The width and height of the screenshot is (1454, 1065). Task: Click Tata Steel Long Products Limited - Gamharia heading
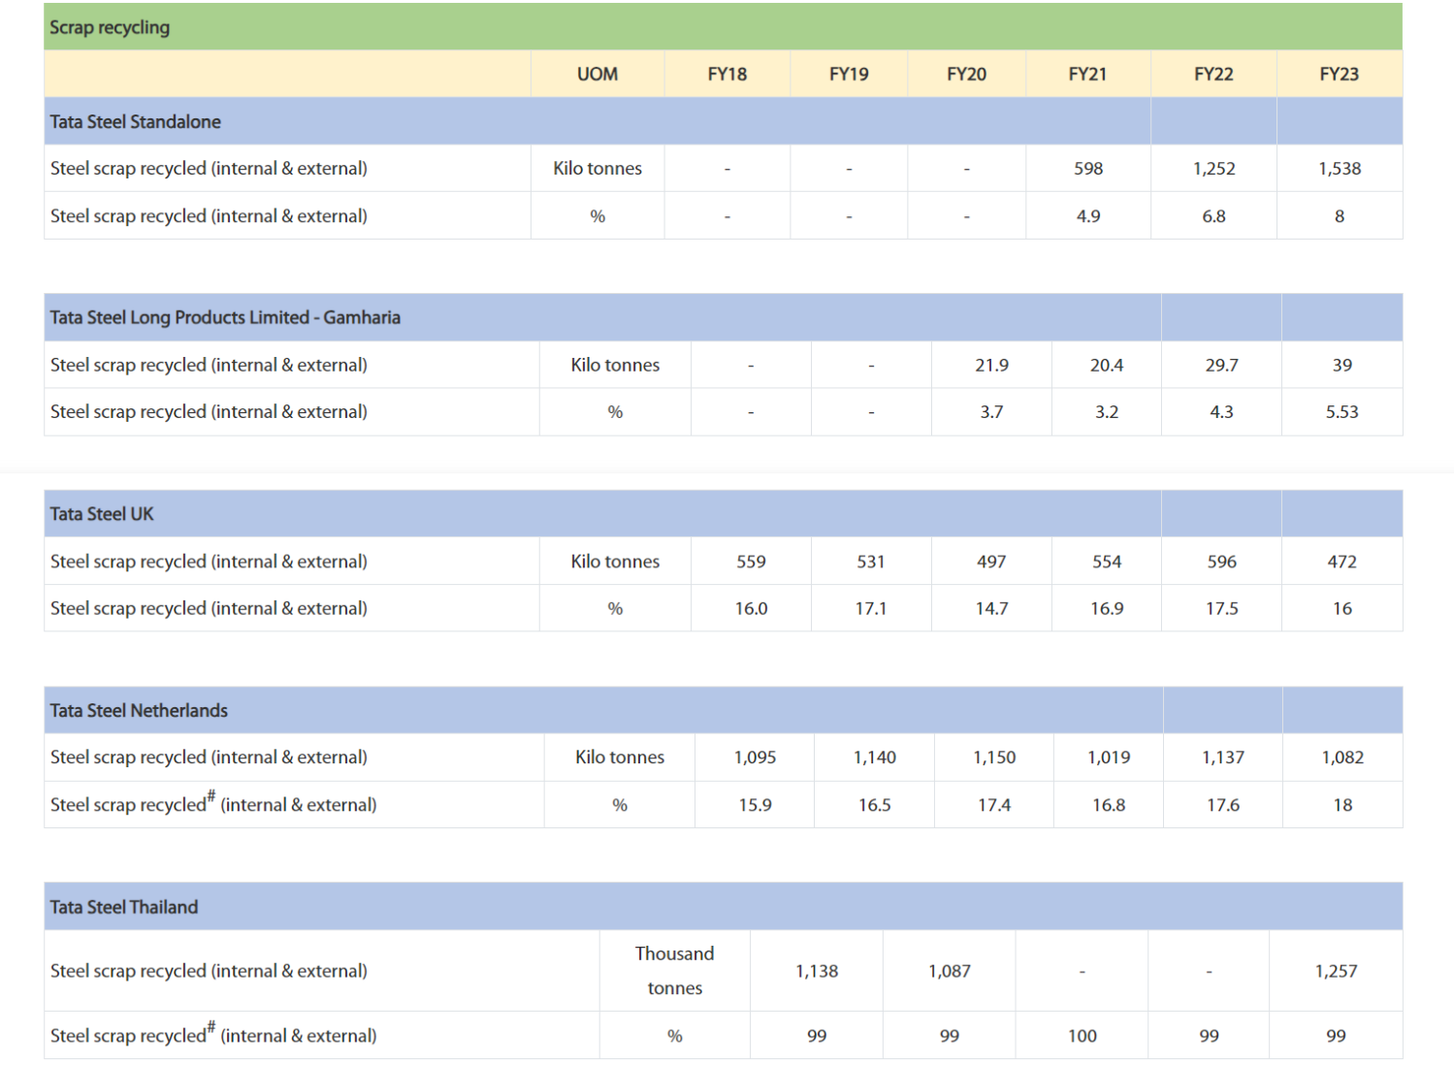[x=225, y=317]
